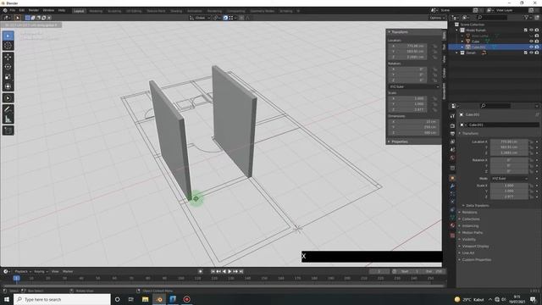Viewport: 542px width, 305px height.
Task: Open the Material properties tab icon
Action: tap(452, 225)
